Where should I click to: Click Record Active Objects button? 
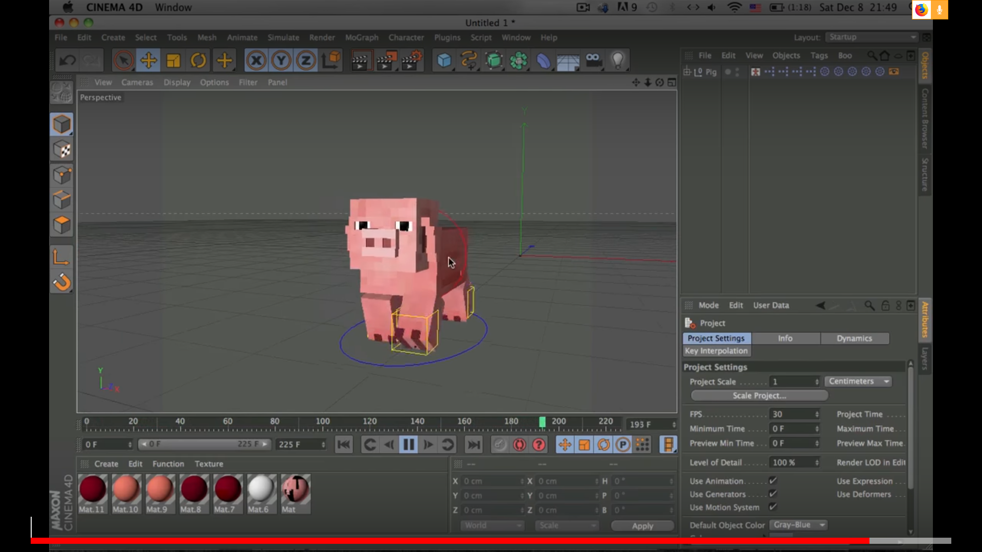500,445
